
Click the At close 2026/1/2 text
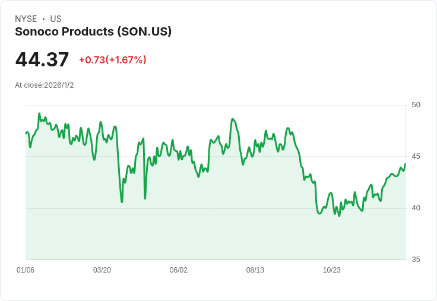(45, 85)
